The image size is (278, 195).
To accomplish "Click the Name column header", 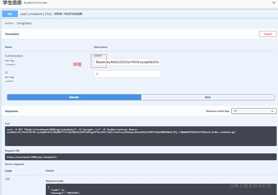I will [x=8, y=47].
